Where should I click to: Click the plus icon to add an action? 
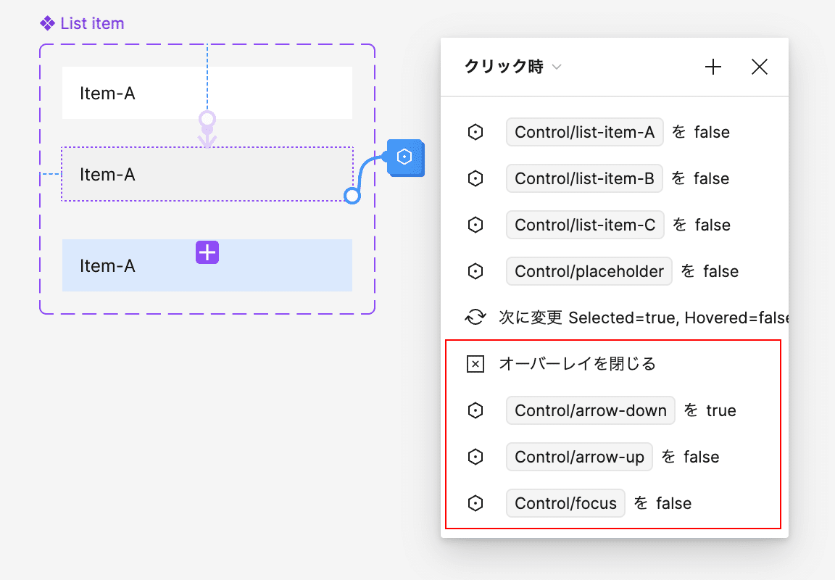pos(713,67)
